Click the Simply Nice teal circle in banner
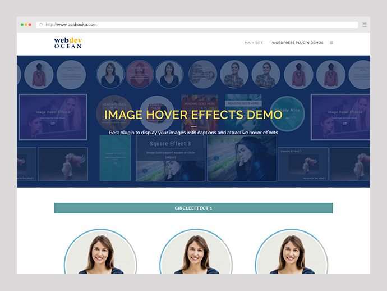Screen dimensions: 387x291 [x=287, y=113]
